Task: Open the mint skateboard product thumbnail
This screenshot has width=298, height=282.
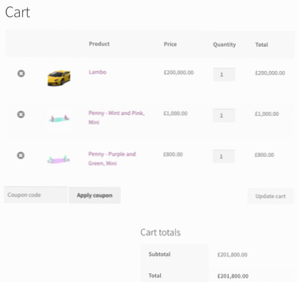Action: [59, 119]
